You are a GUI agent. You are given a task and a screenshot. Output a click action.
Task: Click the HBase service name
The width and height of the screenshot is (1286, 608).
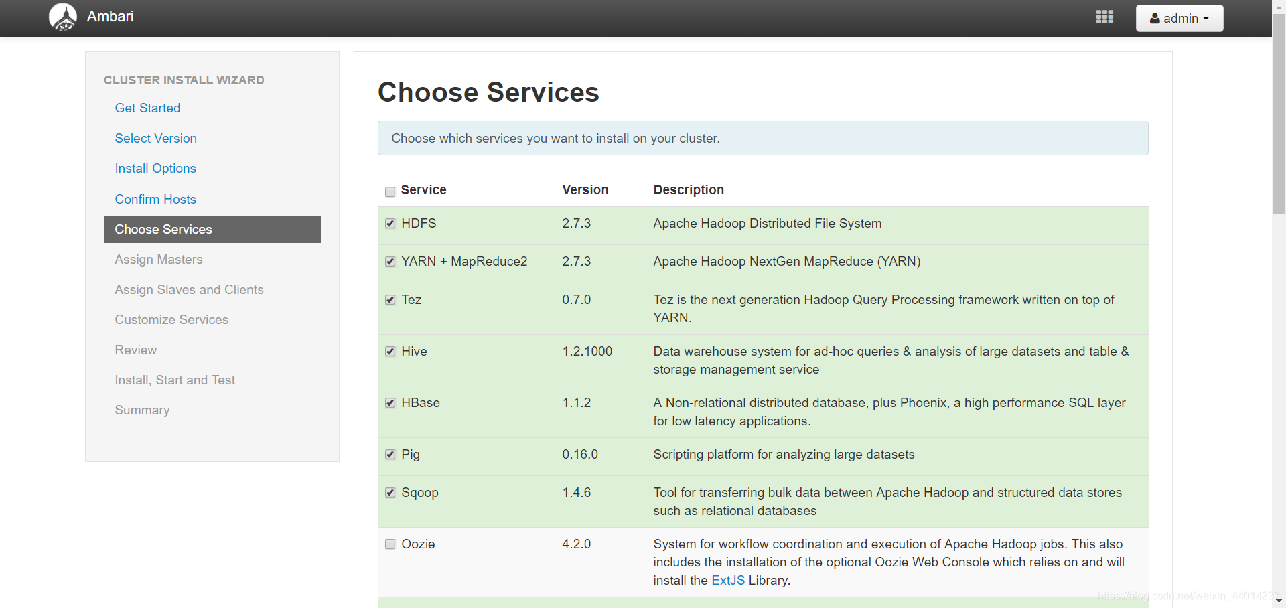coord(421,402)
